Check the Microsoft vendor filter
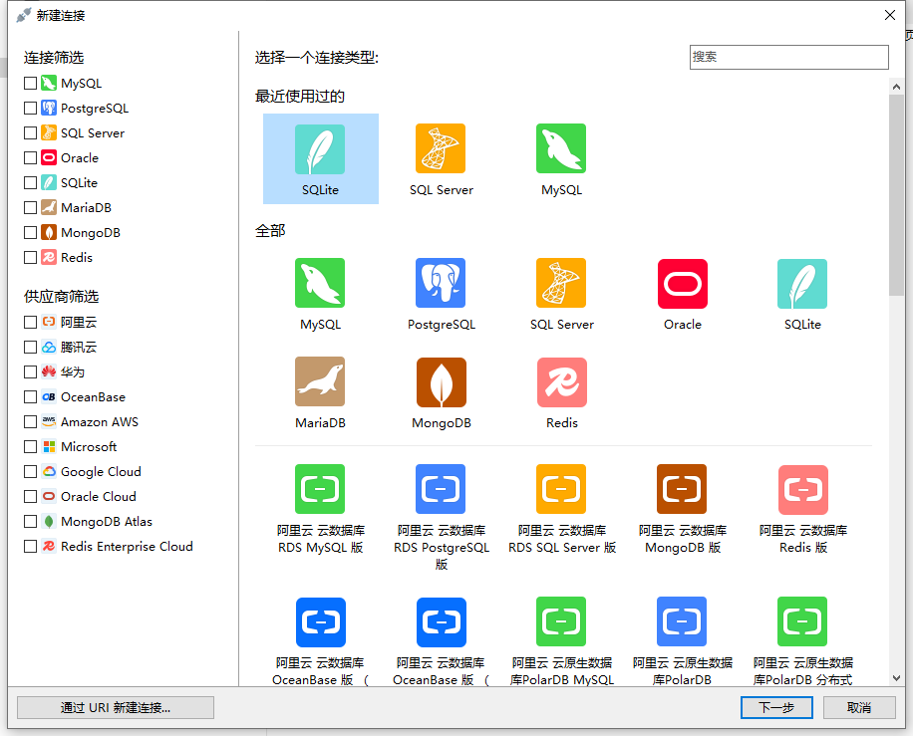This screenshot has width=913, height=736. coord(30,447)
